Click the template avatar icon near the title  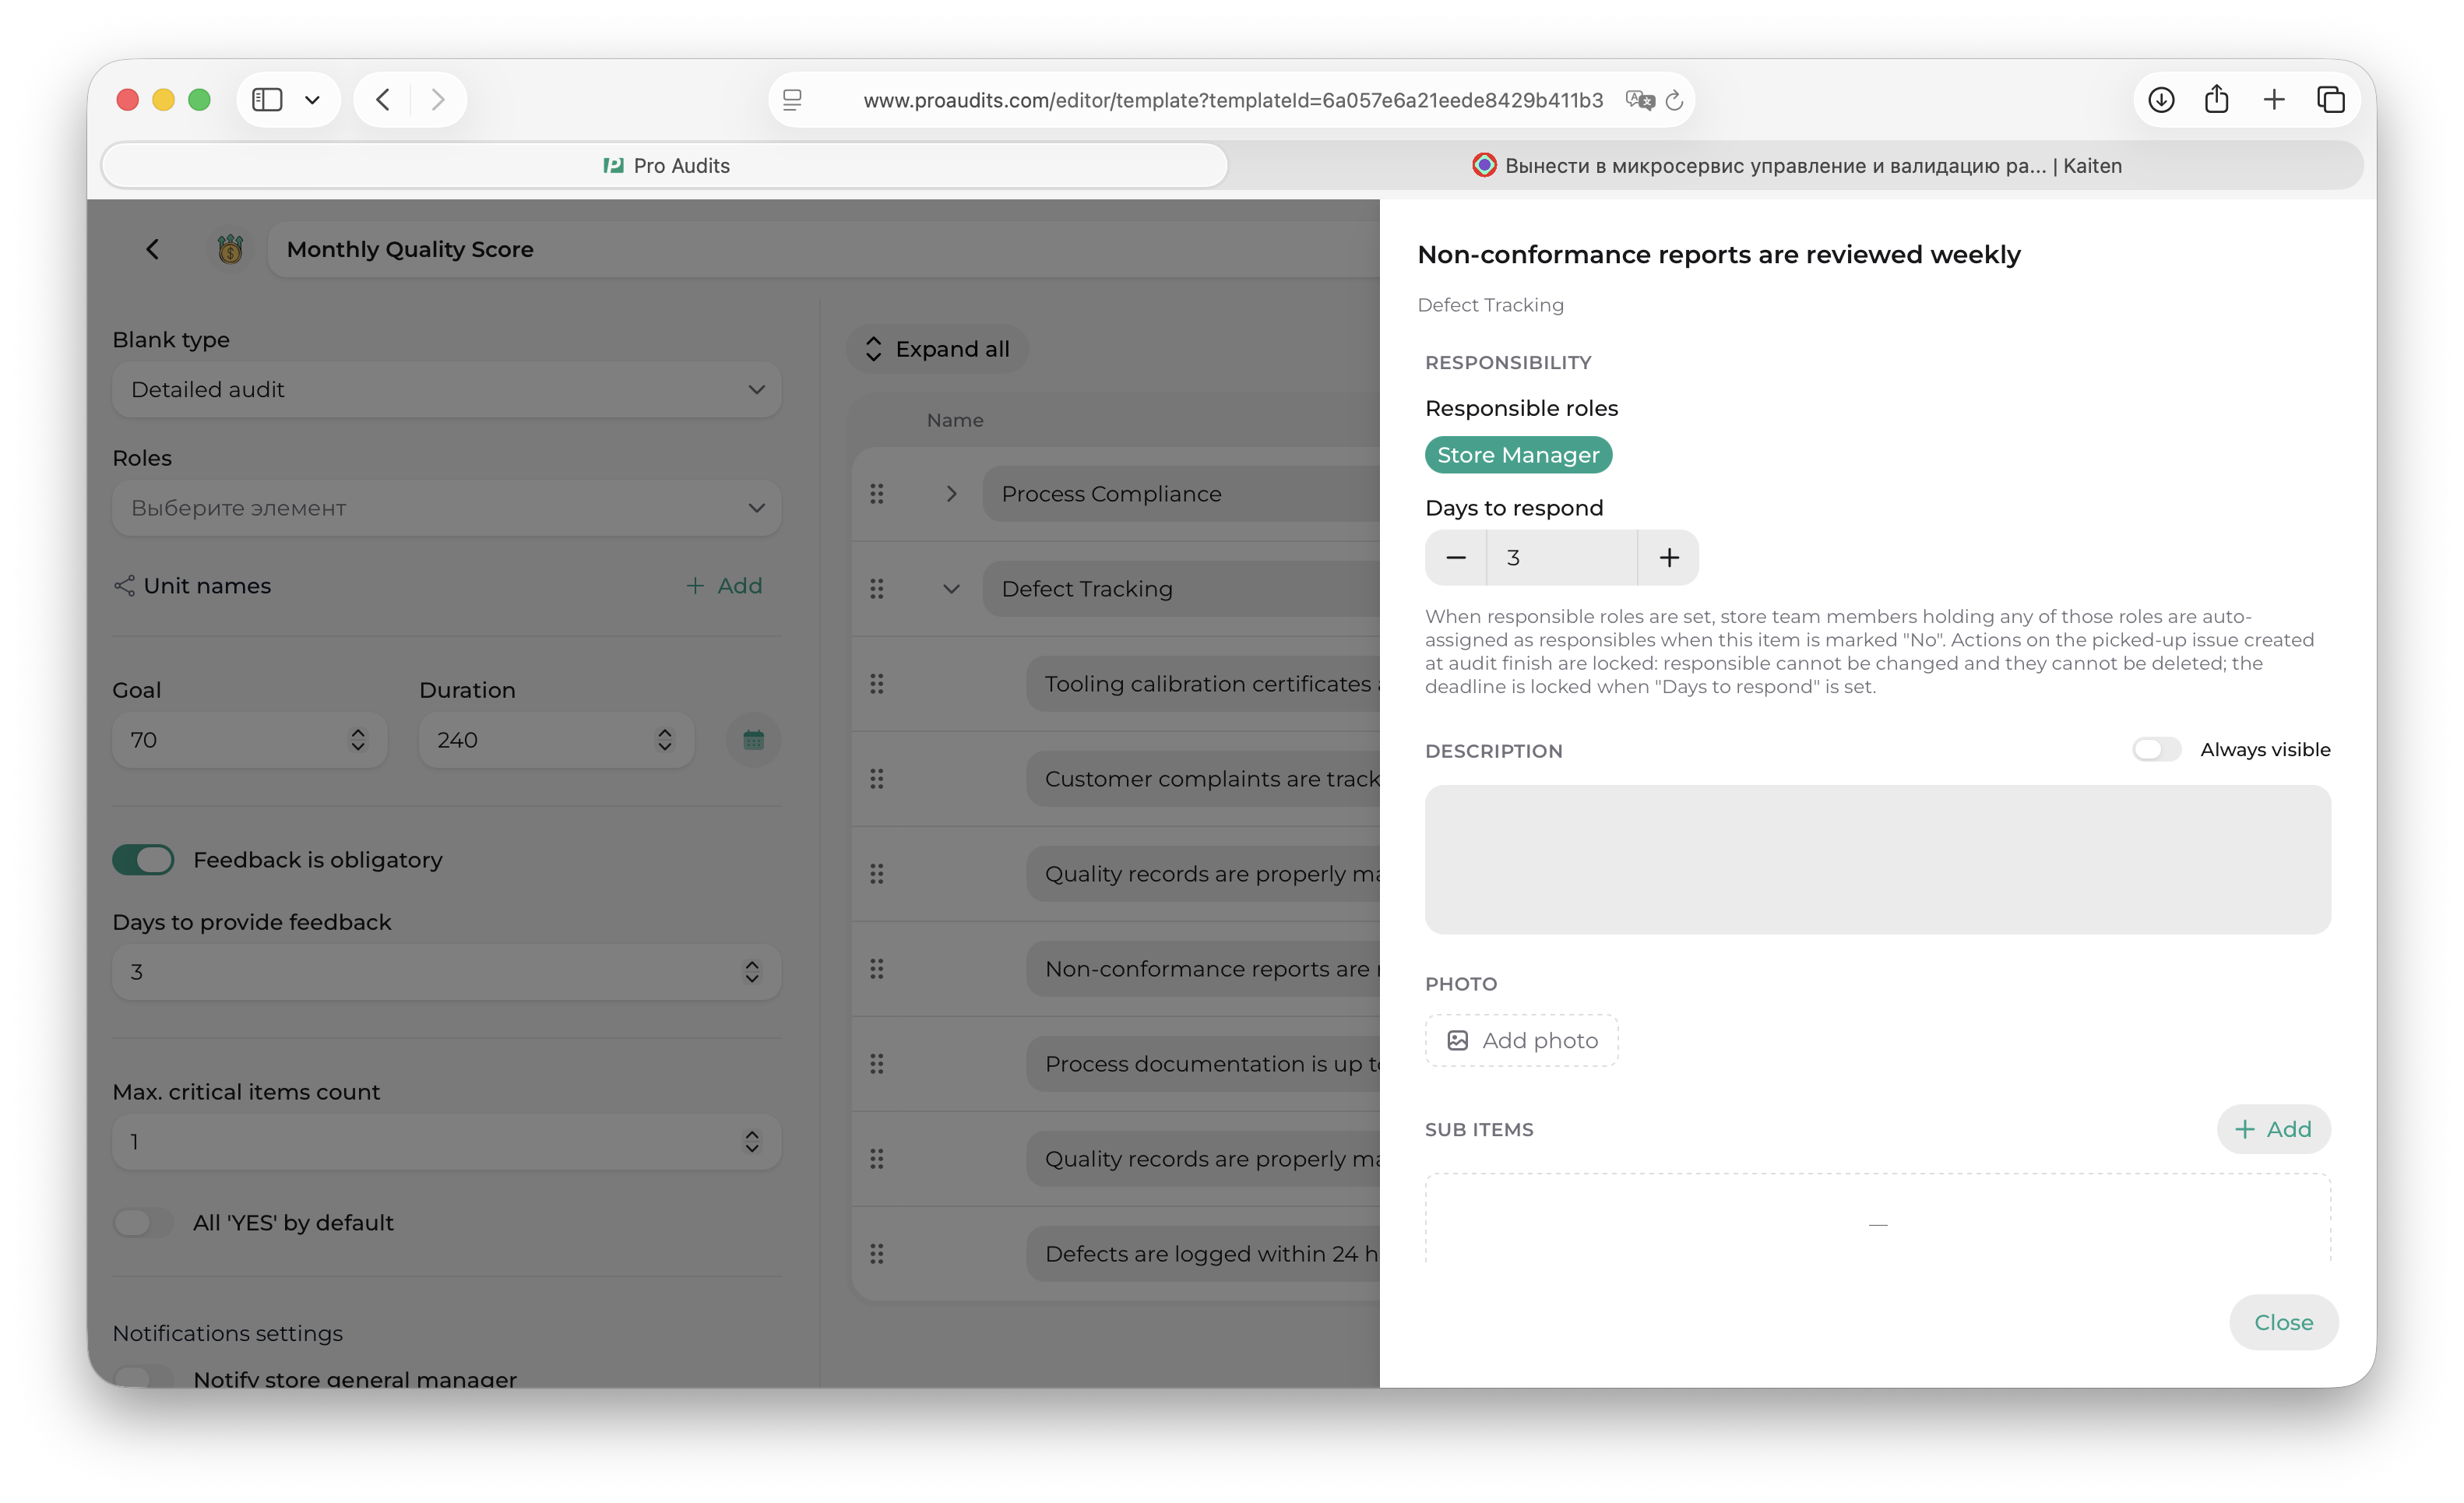point(230,249)
